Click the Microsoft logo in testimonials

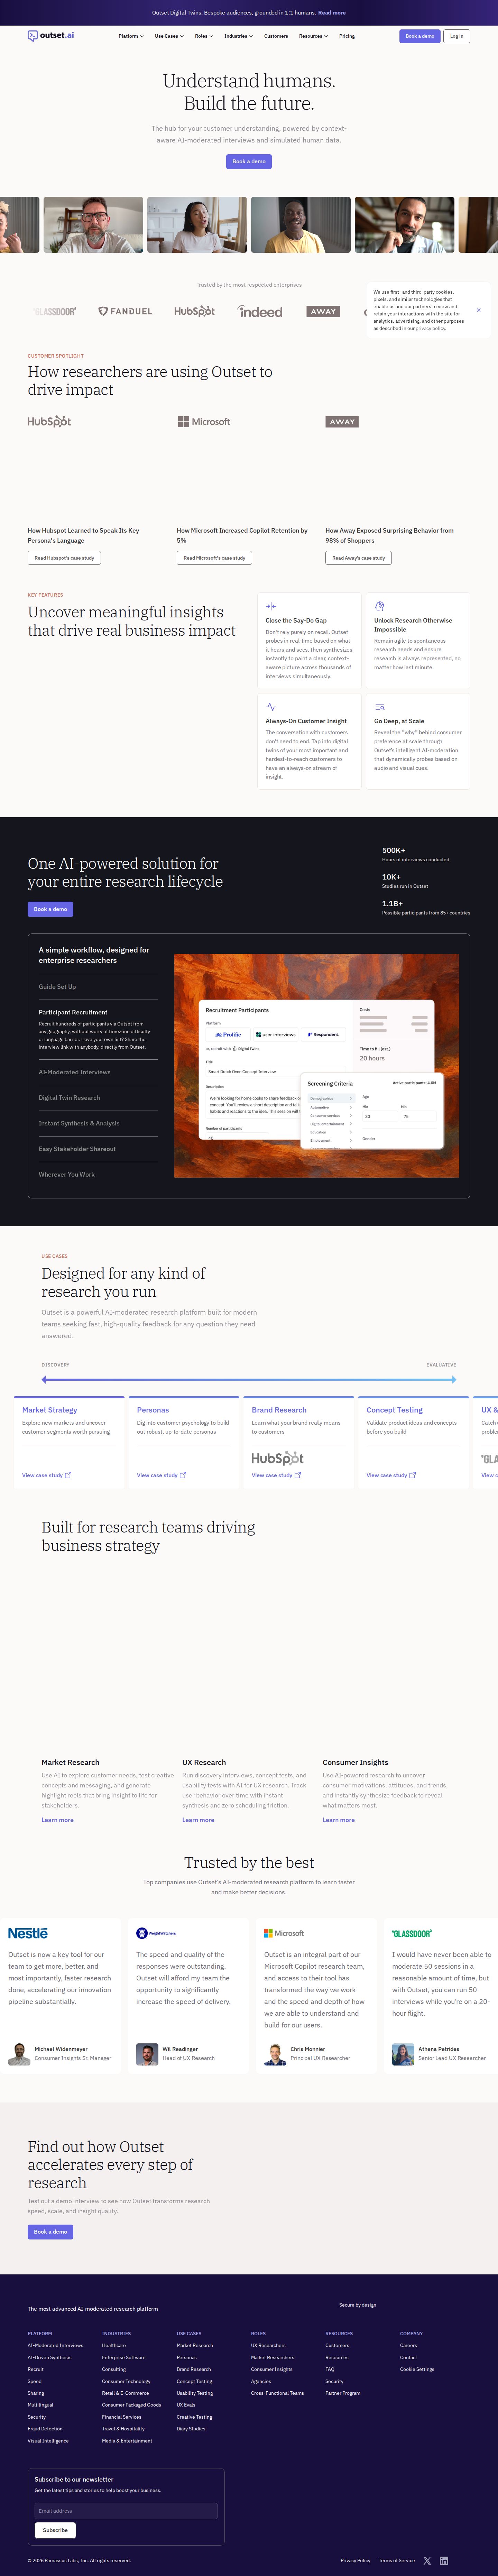click(284, 1933)
